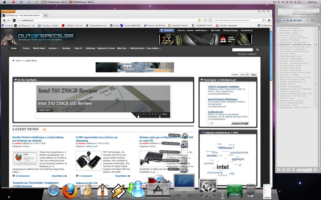321x200 pixels.
Task: Expand the Must See menu
Action: (123, 48)
